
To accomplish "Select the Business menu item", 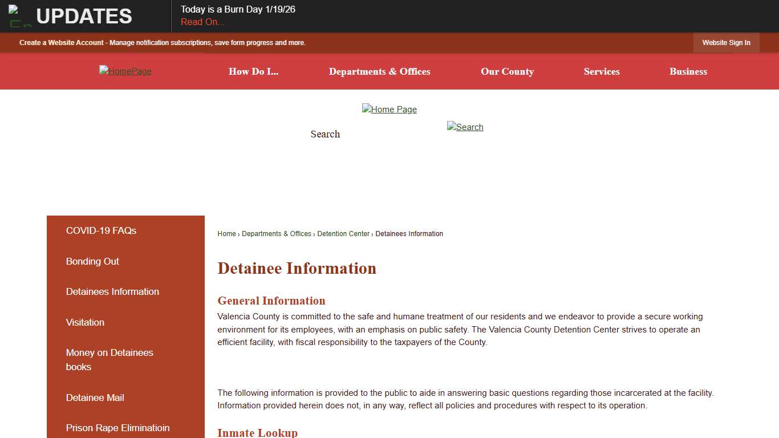I will (x=688, y=71).
